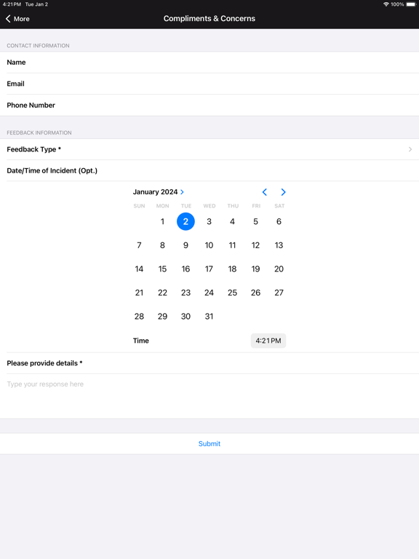This screenshot has width=419, height=559.
Task: Select January 19 in calendar
Action: pyautogui.click(x=255, y=269)
